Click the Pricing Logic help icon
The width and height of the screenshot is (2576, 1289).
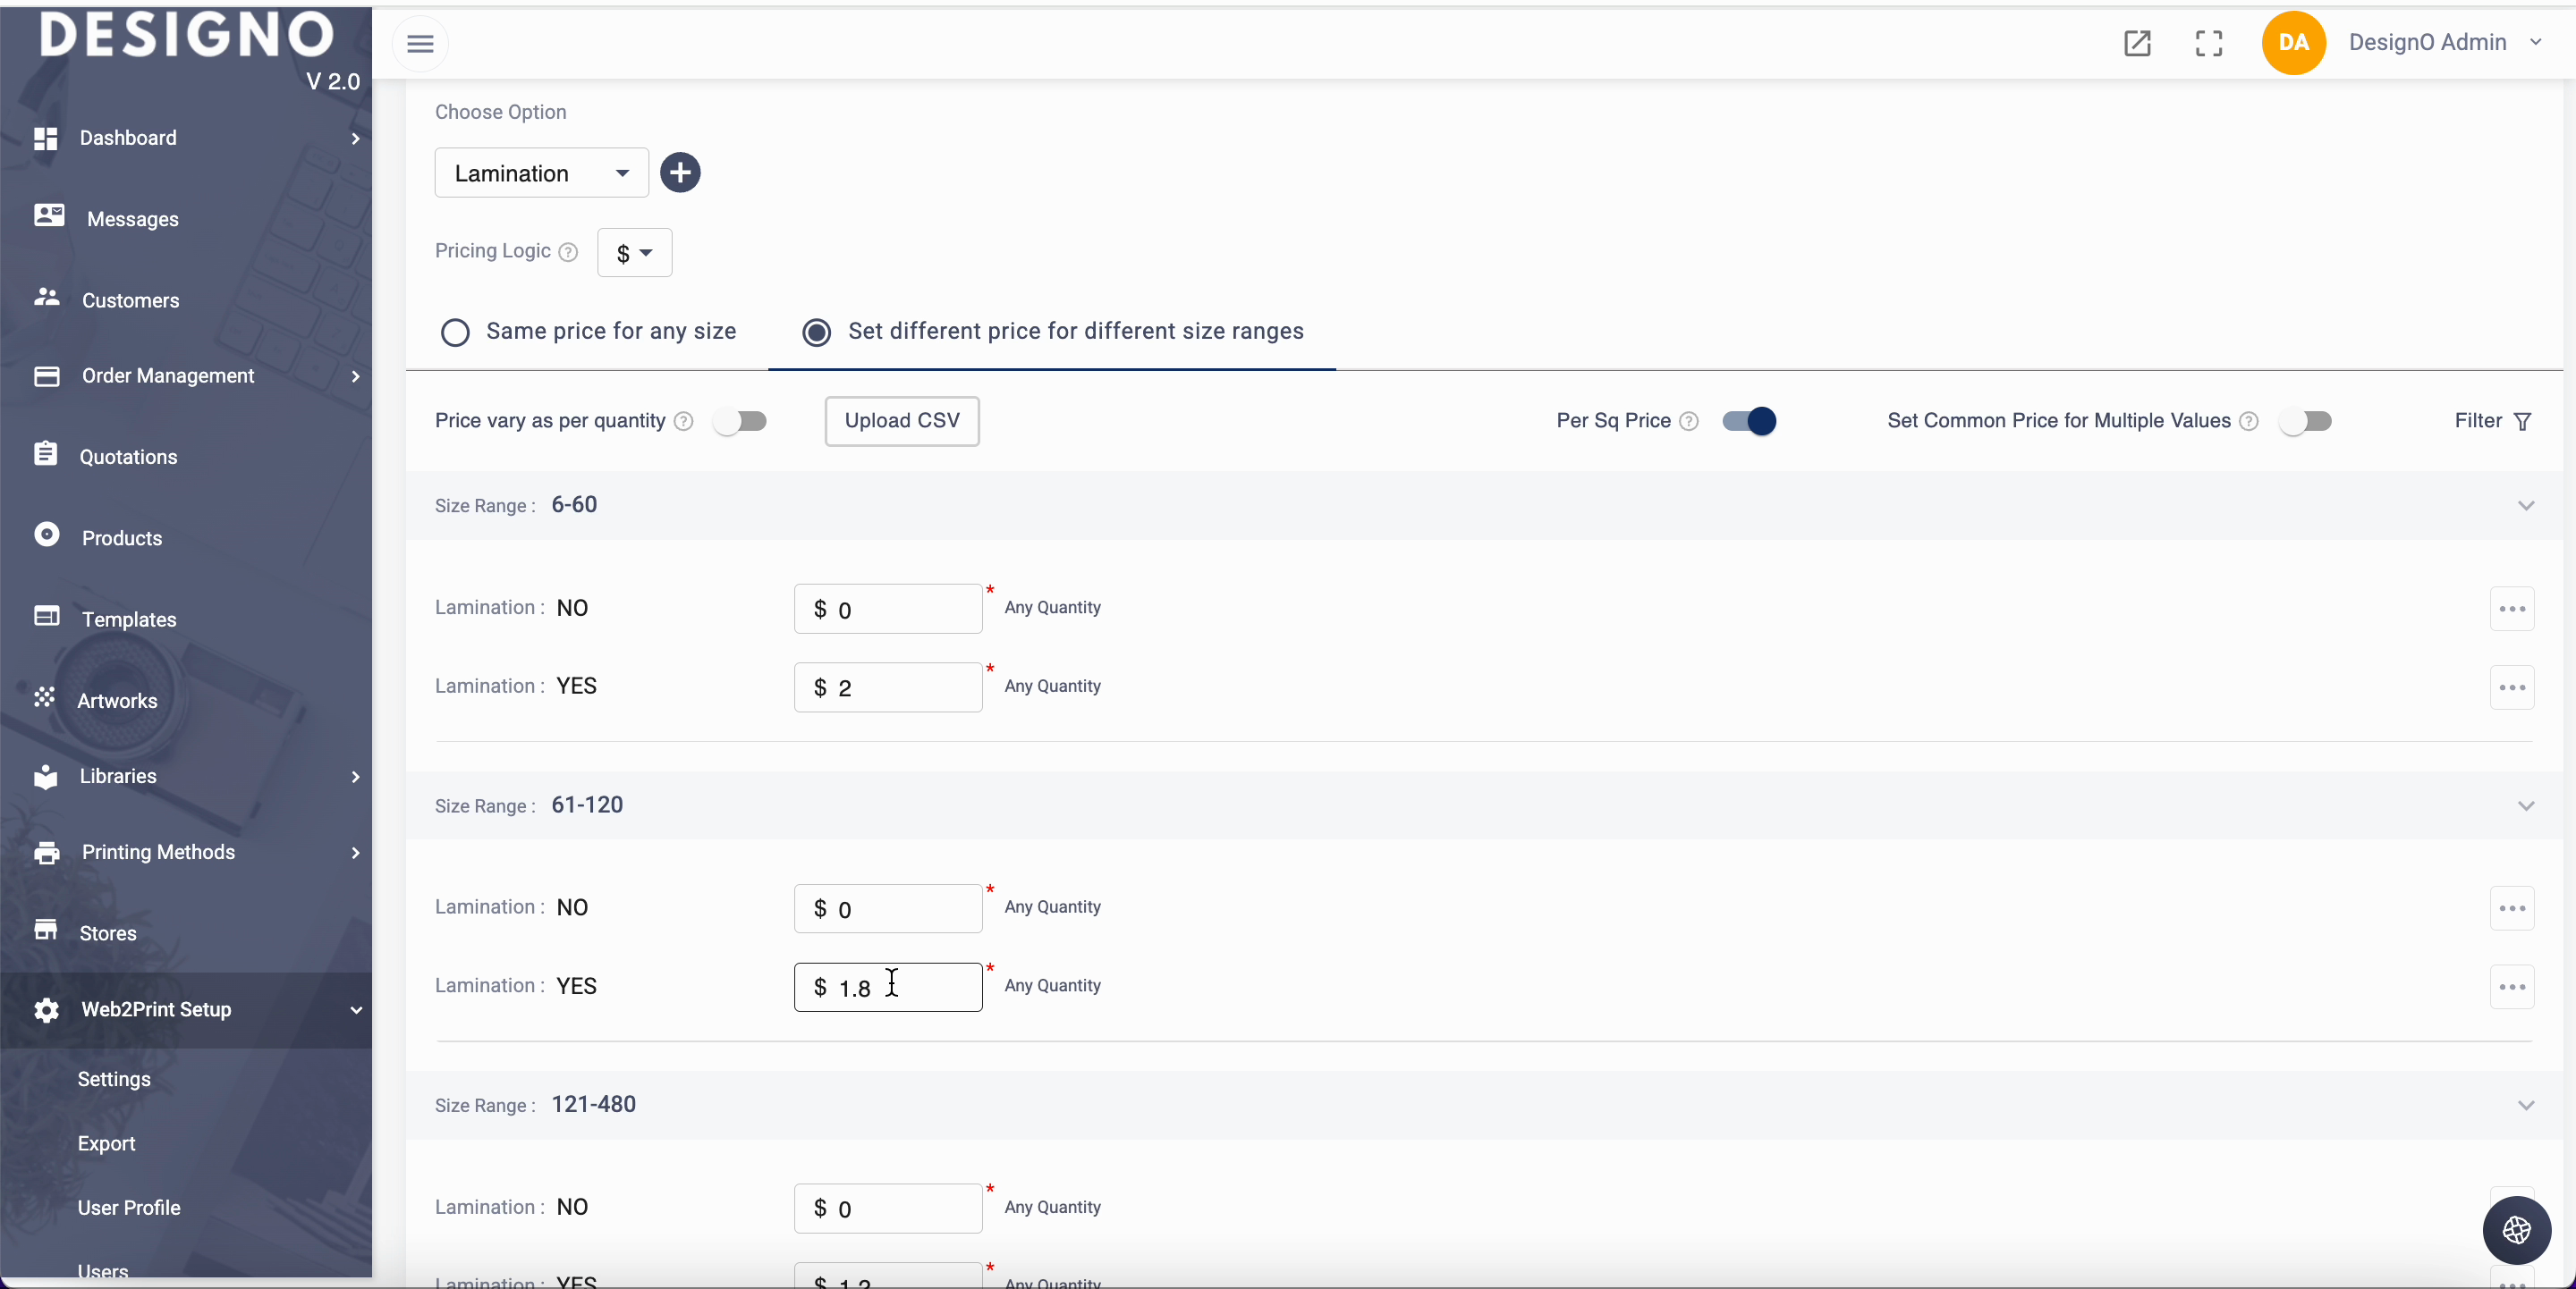(x=568, y=252)
